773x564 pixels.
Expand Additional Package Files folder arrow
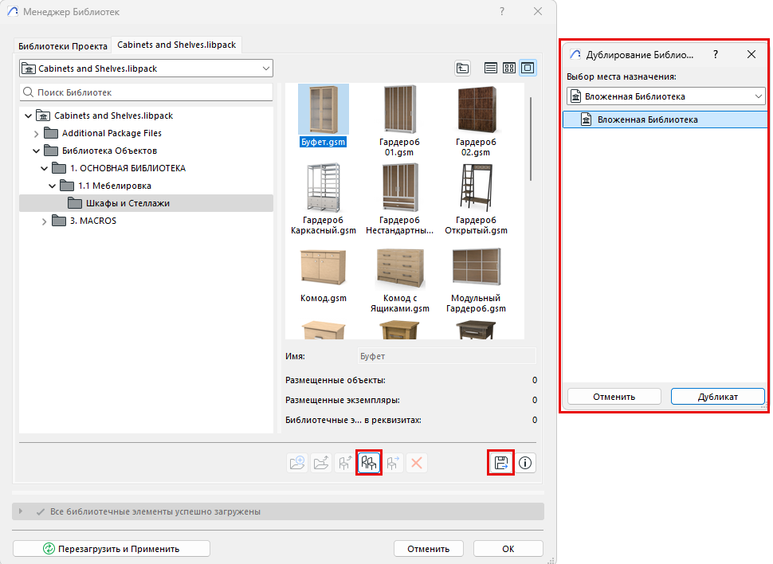pyautogui.click(x=36, y=134)
